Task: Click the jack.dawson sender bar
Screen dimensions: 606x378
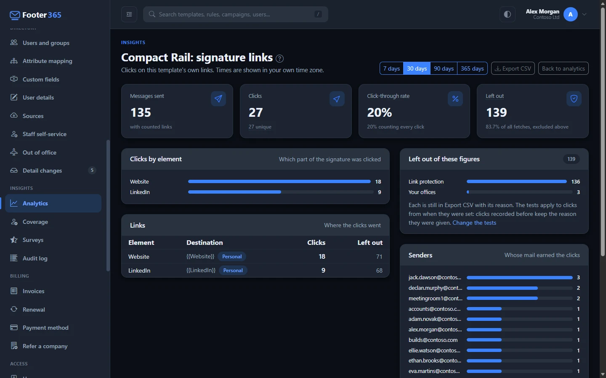Action: [x=520, y=278]
